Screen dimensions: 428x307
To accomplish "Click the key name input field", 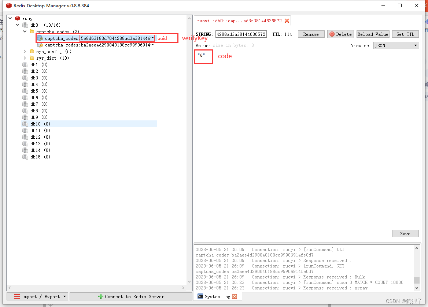I will pyautogui.click(x=241, y=34).
